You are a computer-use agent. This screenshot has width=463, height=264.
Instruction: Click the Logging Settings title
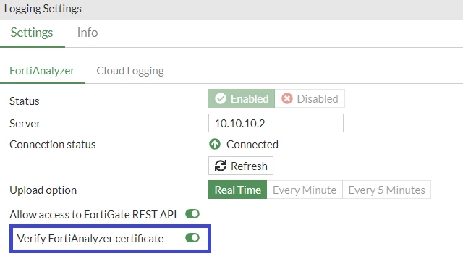tap(43, 9)
